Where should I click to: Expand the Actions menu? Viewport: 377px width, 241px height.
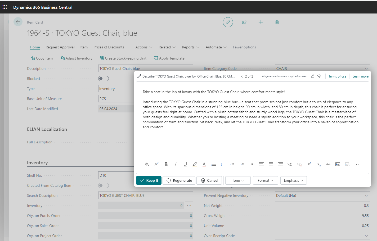[144, 47]
